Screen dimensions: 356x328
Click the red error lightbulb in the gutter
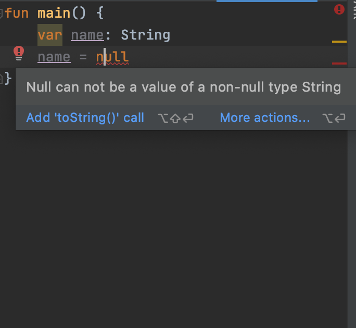(19, 53)
